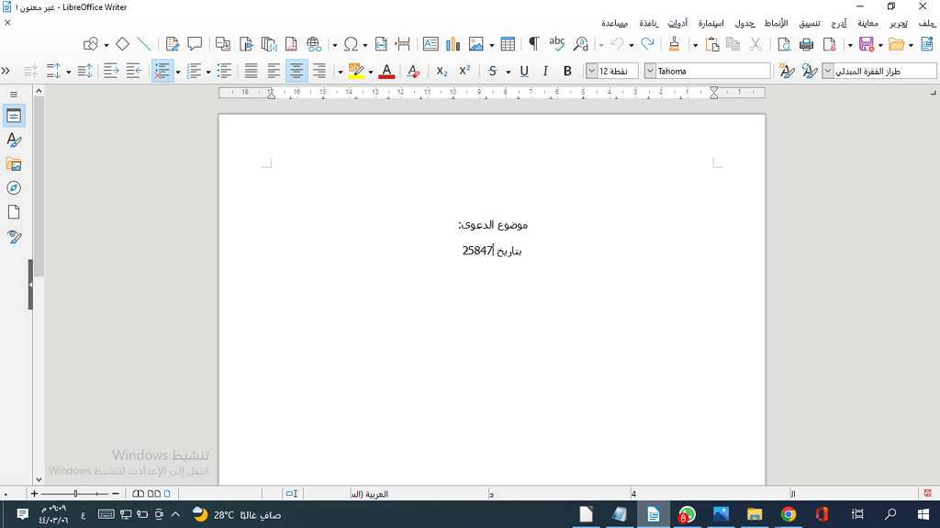
Task: Run the spelling check (abc)
Action: pyautogui.click(x=557, y=44)
